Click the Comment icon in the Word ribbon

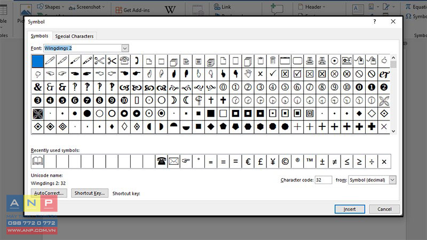[276, 9]
